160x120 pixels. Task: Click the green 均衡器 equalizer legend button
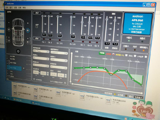coord(102,53)
